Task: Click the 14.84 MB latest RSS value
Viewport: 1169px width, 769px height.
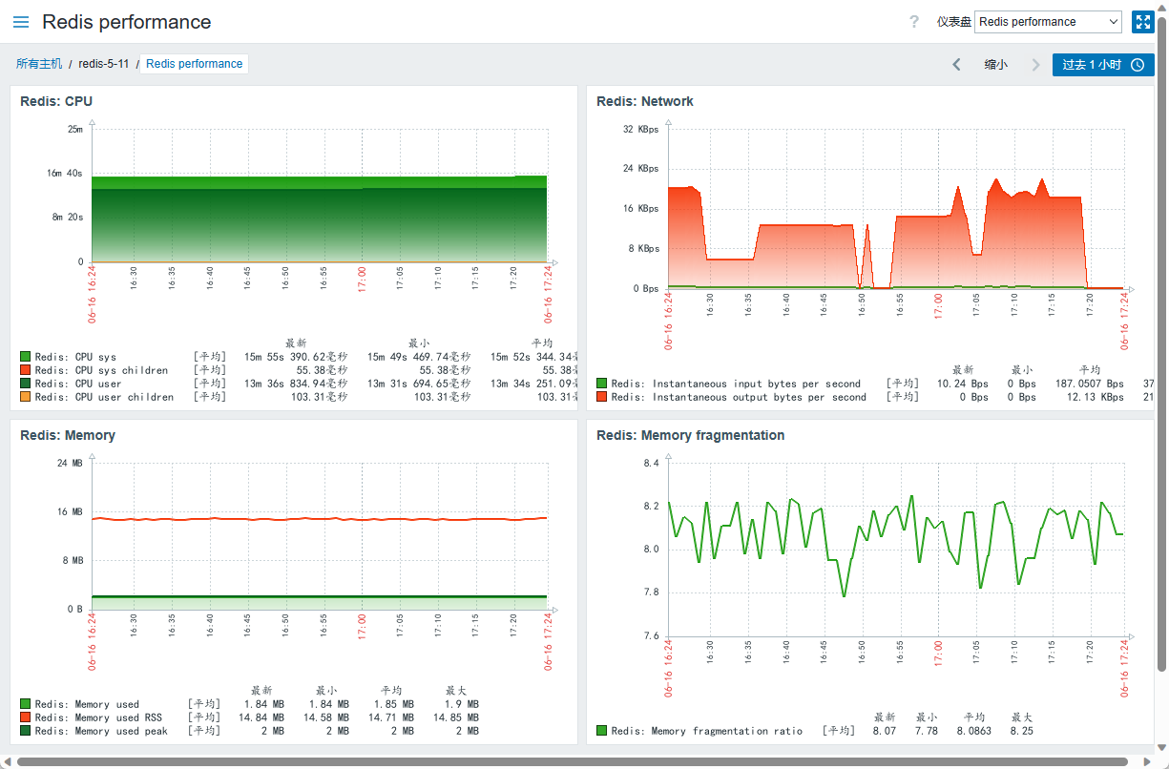Action: [x=261, y=717]
